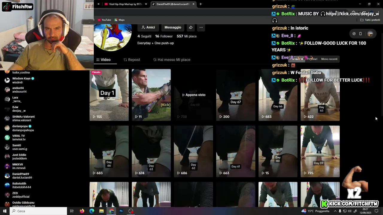Open the network tray icon
This screenshot has height=215, width=383.
coord(345,211)
